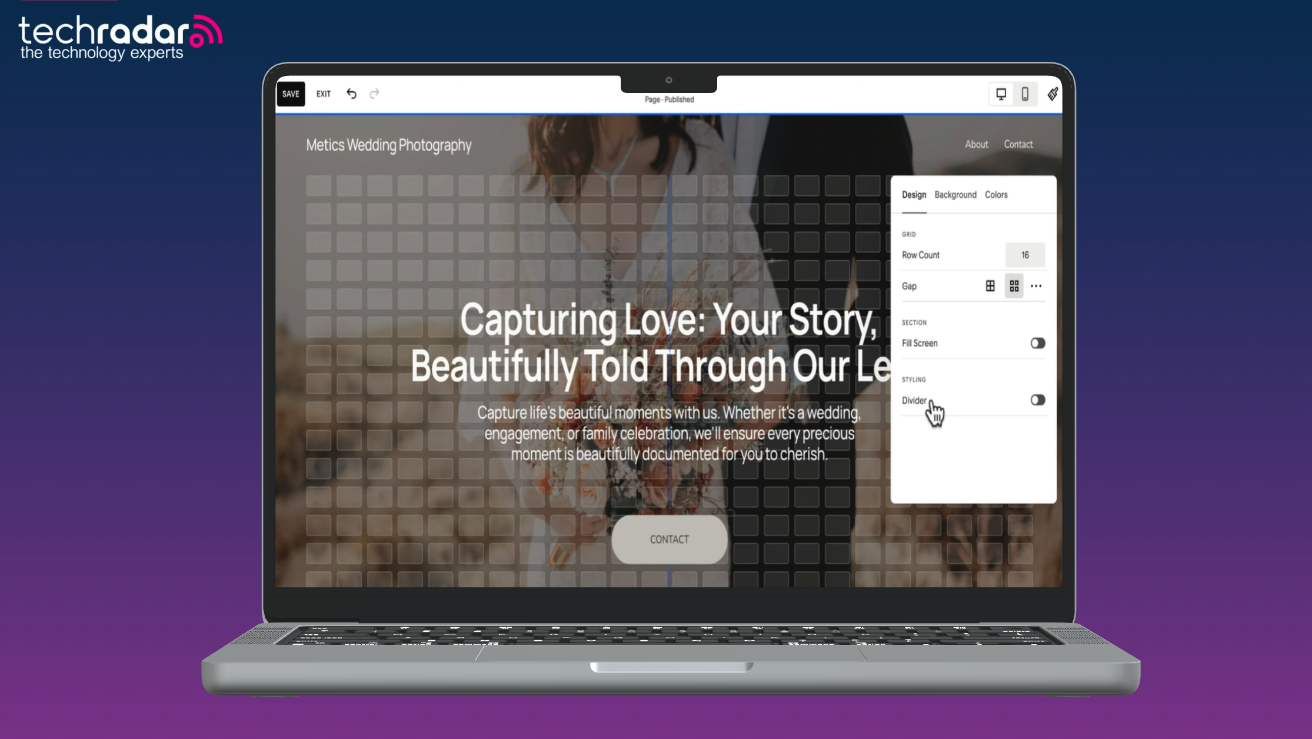1312x739 pixels.
Task: Click the Metics Wedding Photography site title
Action: [x=389, y=145]
